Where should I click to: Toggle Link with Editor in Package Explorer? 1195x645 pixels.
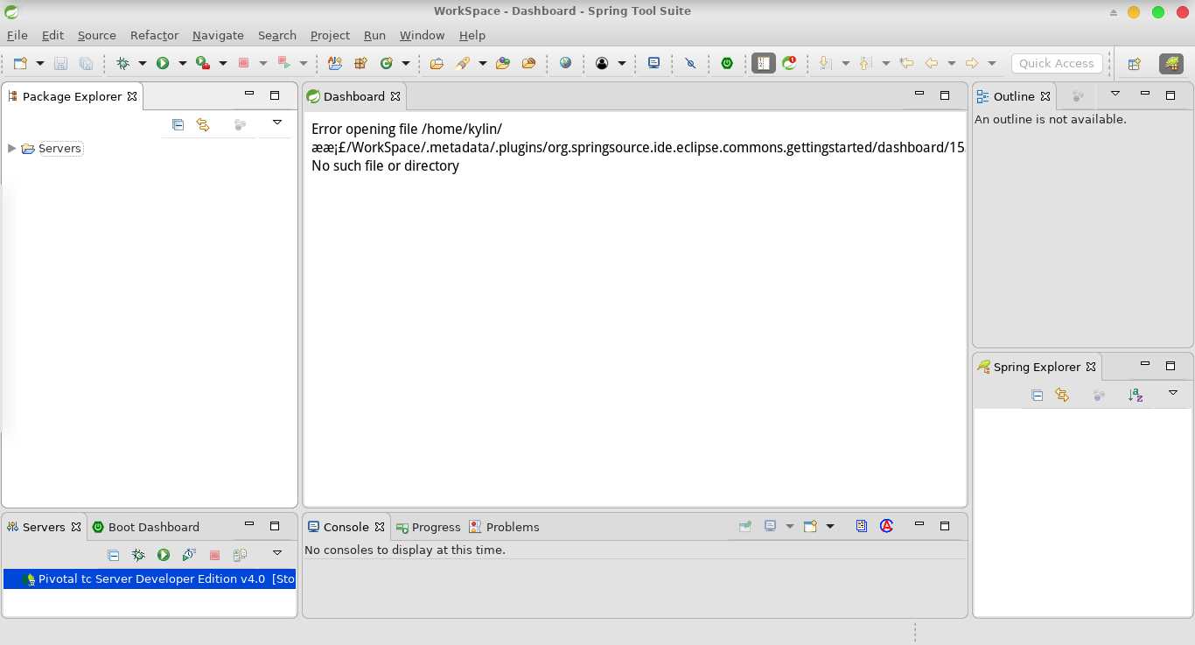point(203,125)
